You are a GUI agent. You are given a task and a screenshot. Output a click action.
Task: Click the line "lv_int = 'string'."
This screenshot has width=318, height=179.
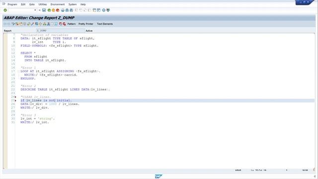pos(38,119)
